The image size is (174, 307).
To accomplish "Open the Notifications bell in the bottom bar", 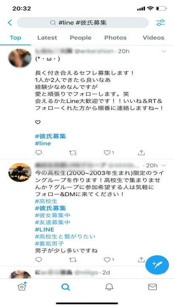I will pyautogui.click(x=109, y=287).
